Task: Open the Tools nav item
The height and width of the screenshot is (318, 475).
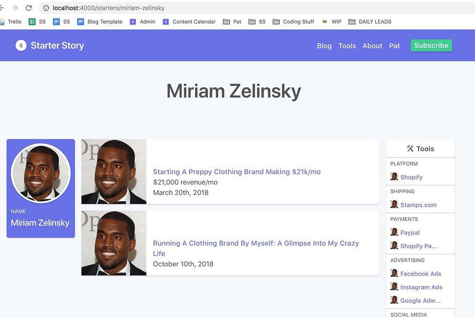Action: click(x=347, y=46)
